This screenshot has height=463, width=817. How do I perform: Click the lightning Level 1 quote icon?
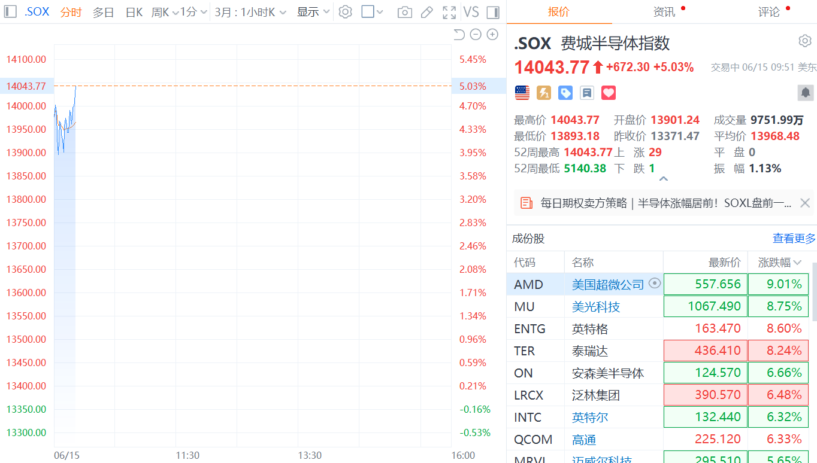click(x=544, y=93)
